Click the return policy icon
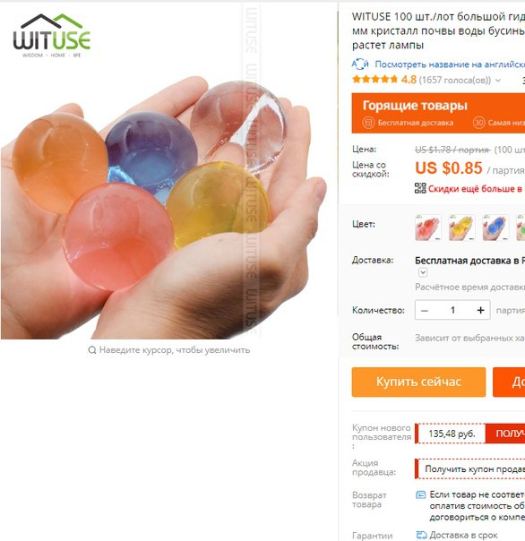This screenshot has width=525, height=541. pyautogui.click(x=420, y=494)
